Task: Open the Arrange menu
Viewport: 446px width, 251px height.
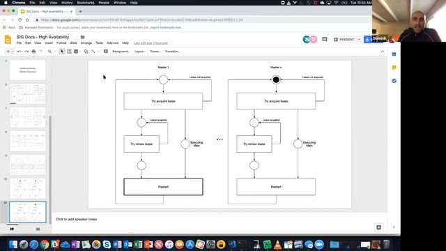Action: tap(86, 43)
